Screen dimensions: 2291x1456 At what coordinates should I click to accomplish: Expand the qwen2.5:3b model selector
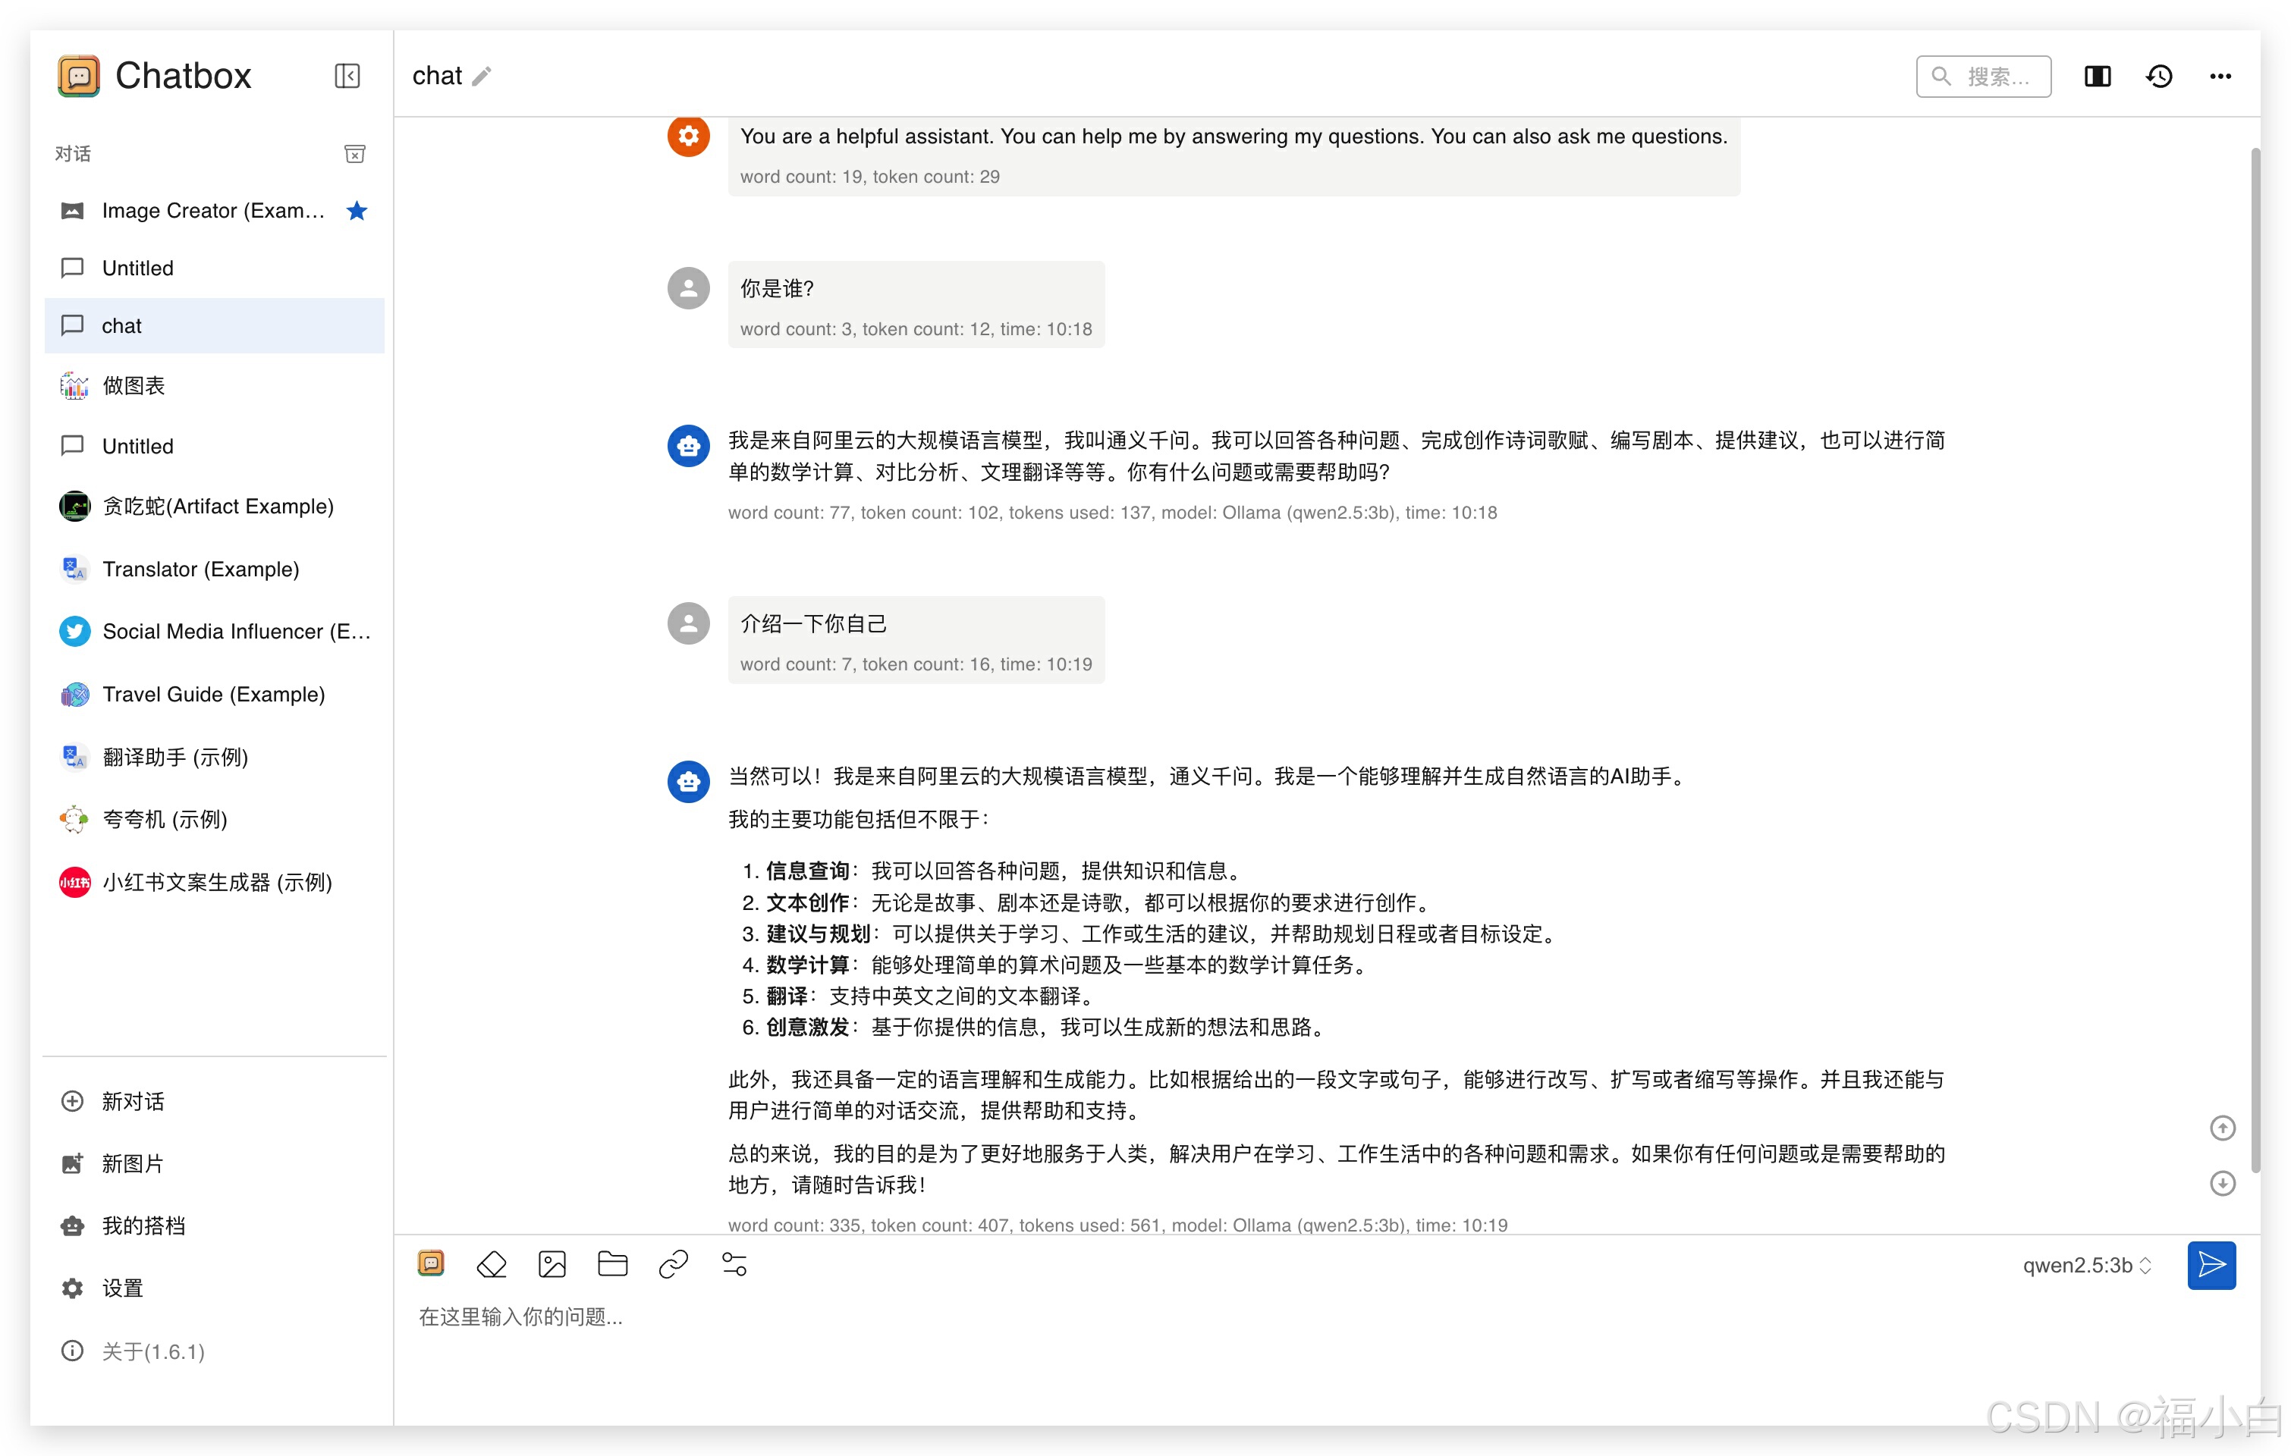coord(2086,1265)
